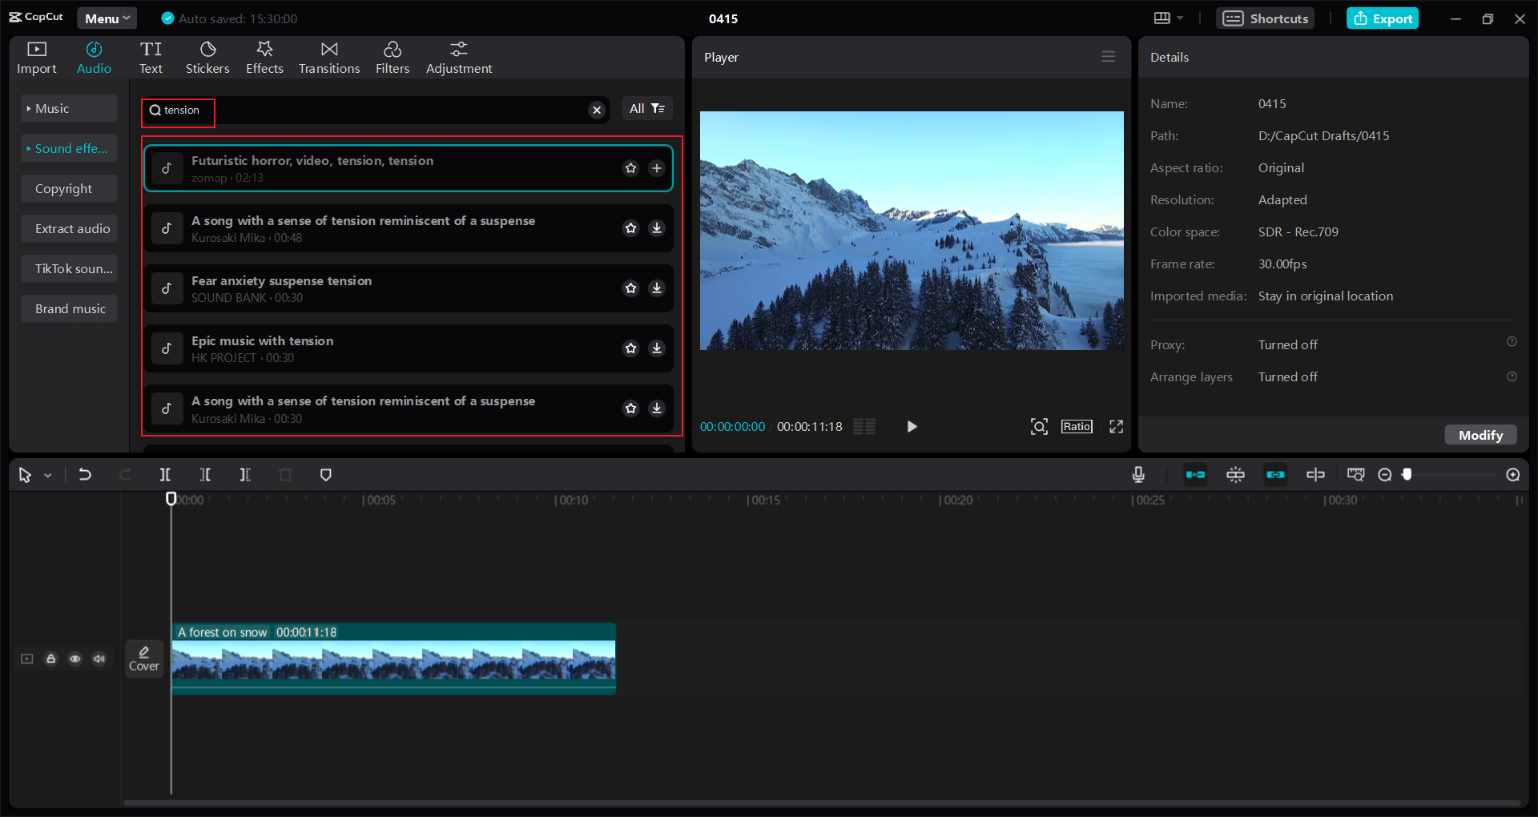1538x817 pixels.
Task: Open Brand music section
Action: (69, 308)
